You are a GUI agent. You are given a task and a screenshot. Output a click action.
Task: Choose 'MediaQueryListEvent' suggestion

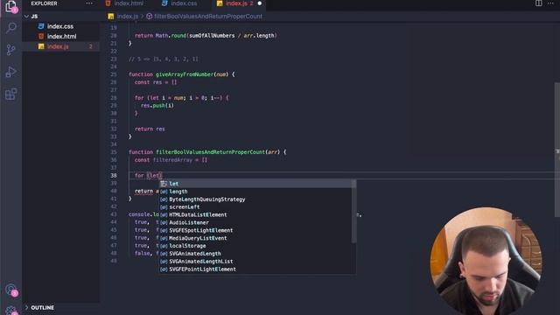[255, 238]
